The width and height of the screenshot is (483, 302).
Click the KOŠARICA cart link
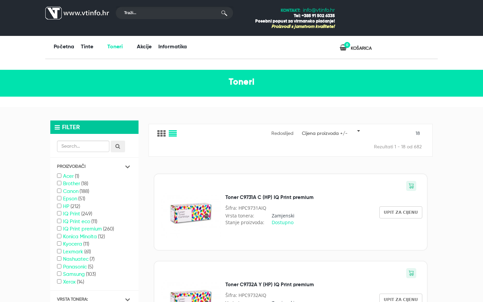coord(361,48)
